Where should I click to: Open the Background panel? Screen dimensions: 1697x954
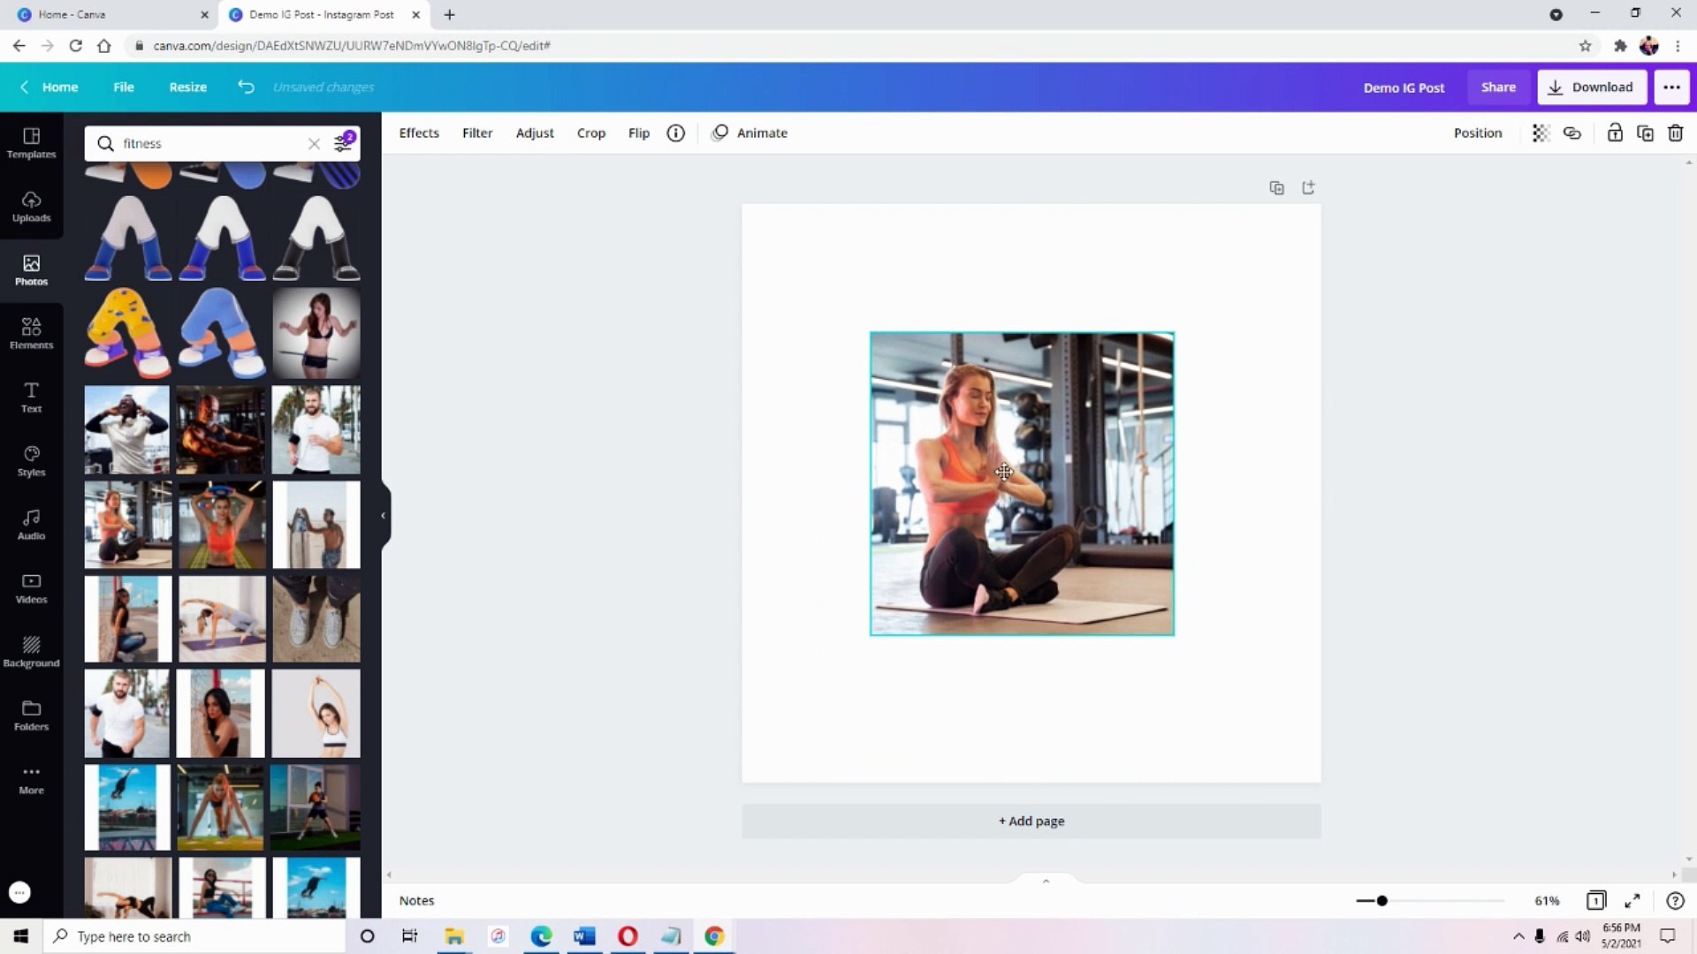coord(31,650)
